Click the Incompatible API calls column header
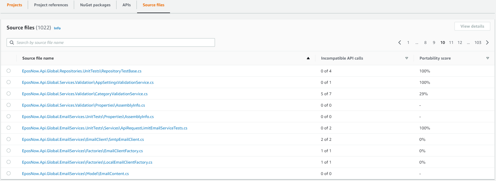Image resolution: width=496 pixels, height=181 pixels. 342,58
